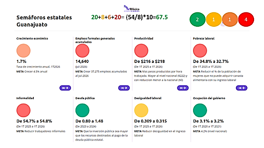Click the Semáforos estatales Guanajuato heading
This screenshot has height=148, width=264.
point(44,21)
